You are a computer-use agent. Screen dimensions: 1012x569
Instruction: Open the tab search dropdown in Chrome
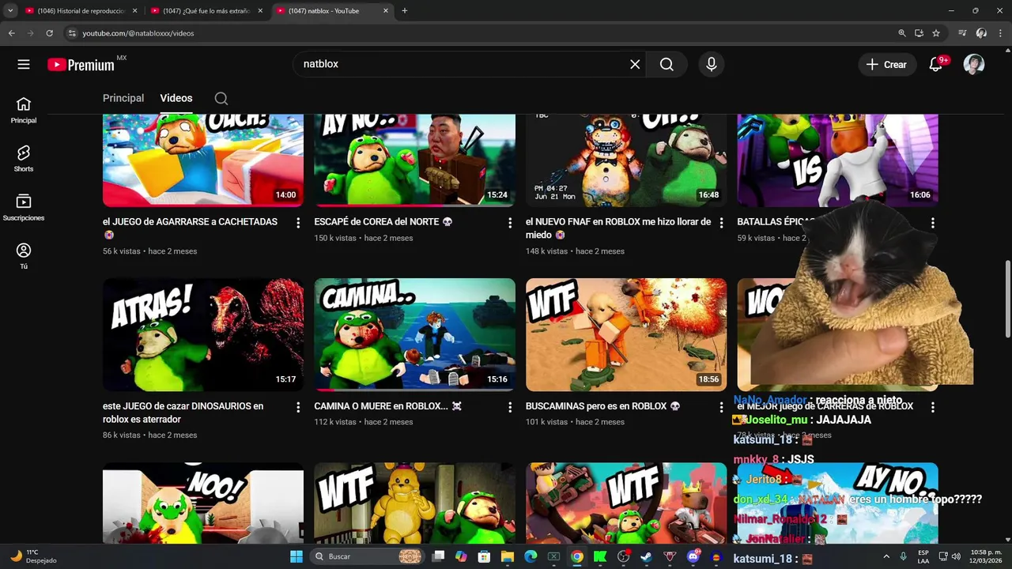[x=10, y=11]
